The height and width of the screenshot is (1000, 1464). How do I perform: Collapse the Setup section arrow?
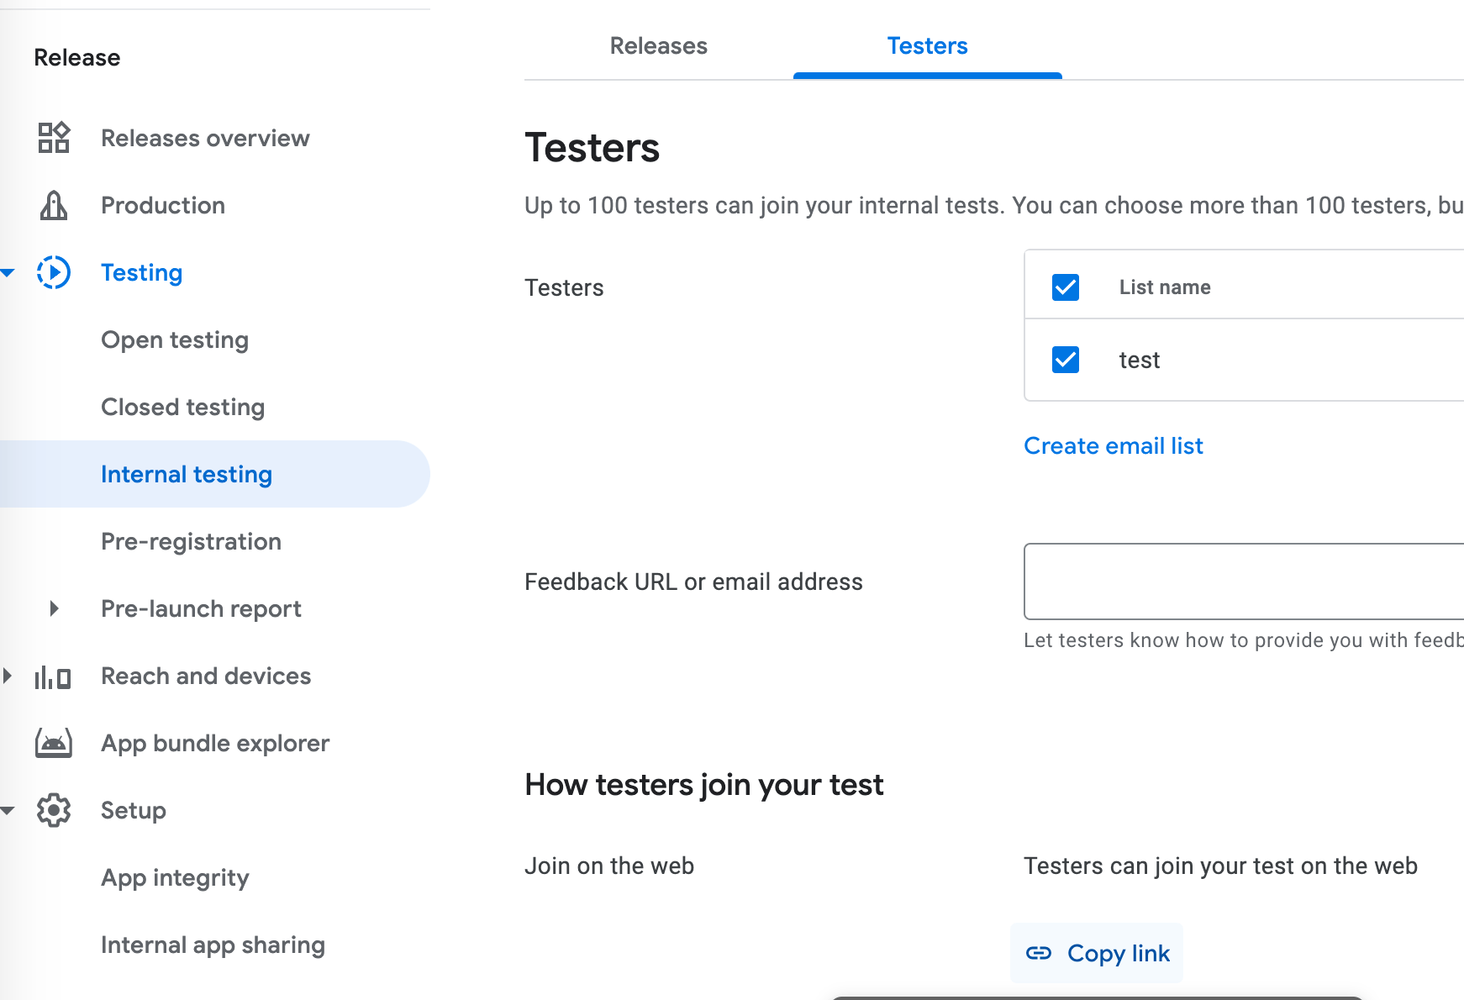pyautogui.click(x=8, y=810)
